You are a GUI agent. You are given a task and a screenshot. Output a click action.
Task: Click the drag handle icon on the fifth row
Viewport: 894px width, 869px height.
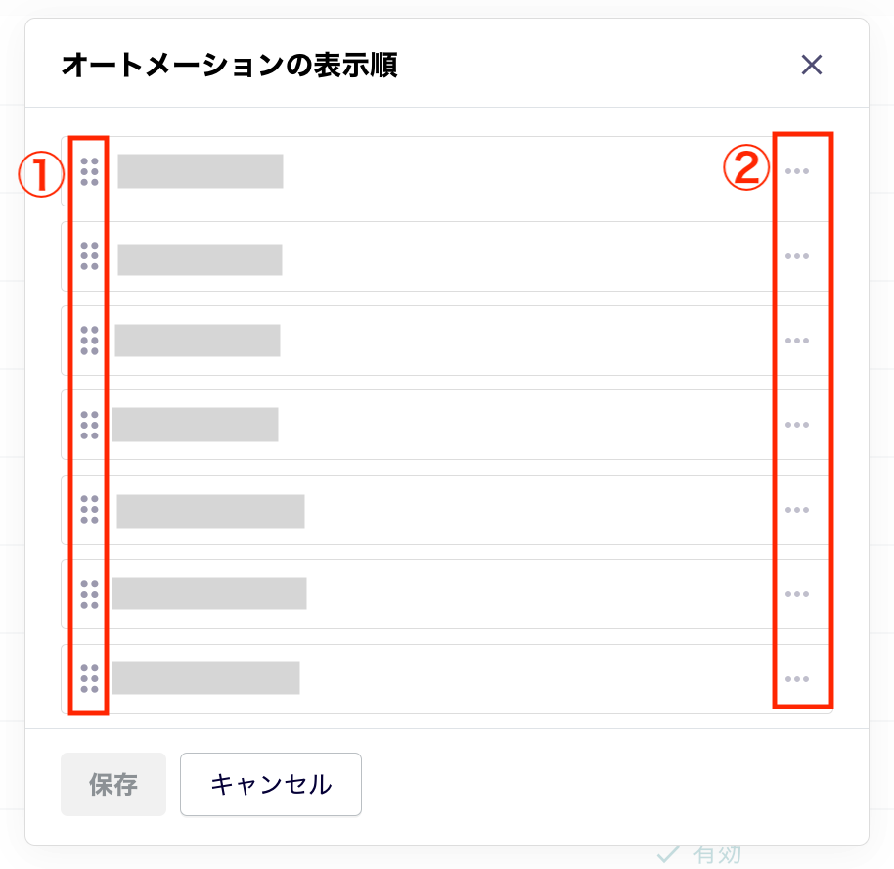click(88, 509)
